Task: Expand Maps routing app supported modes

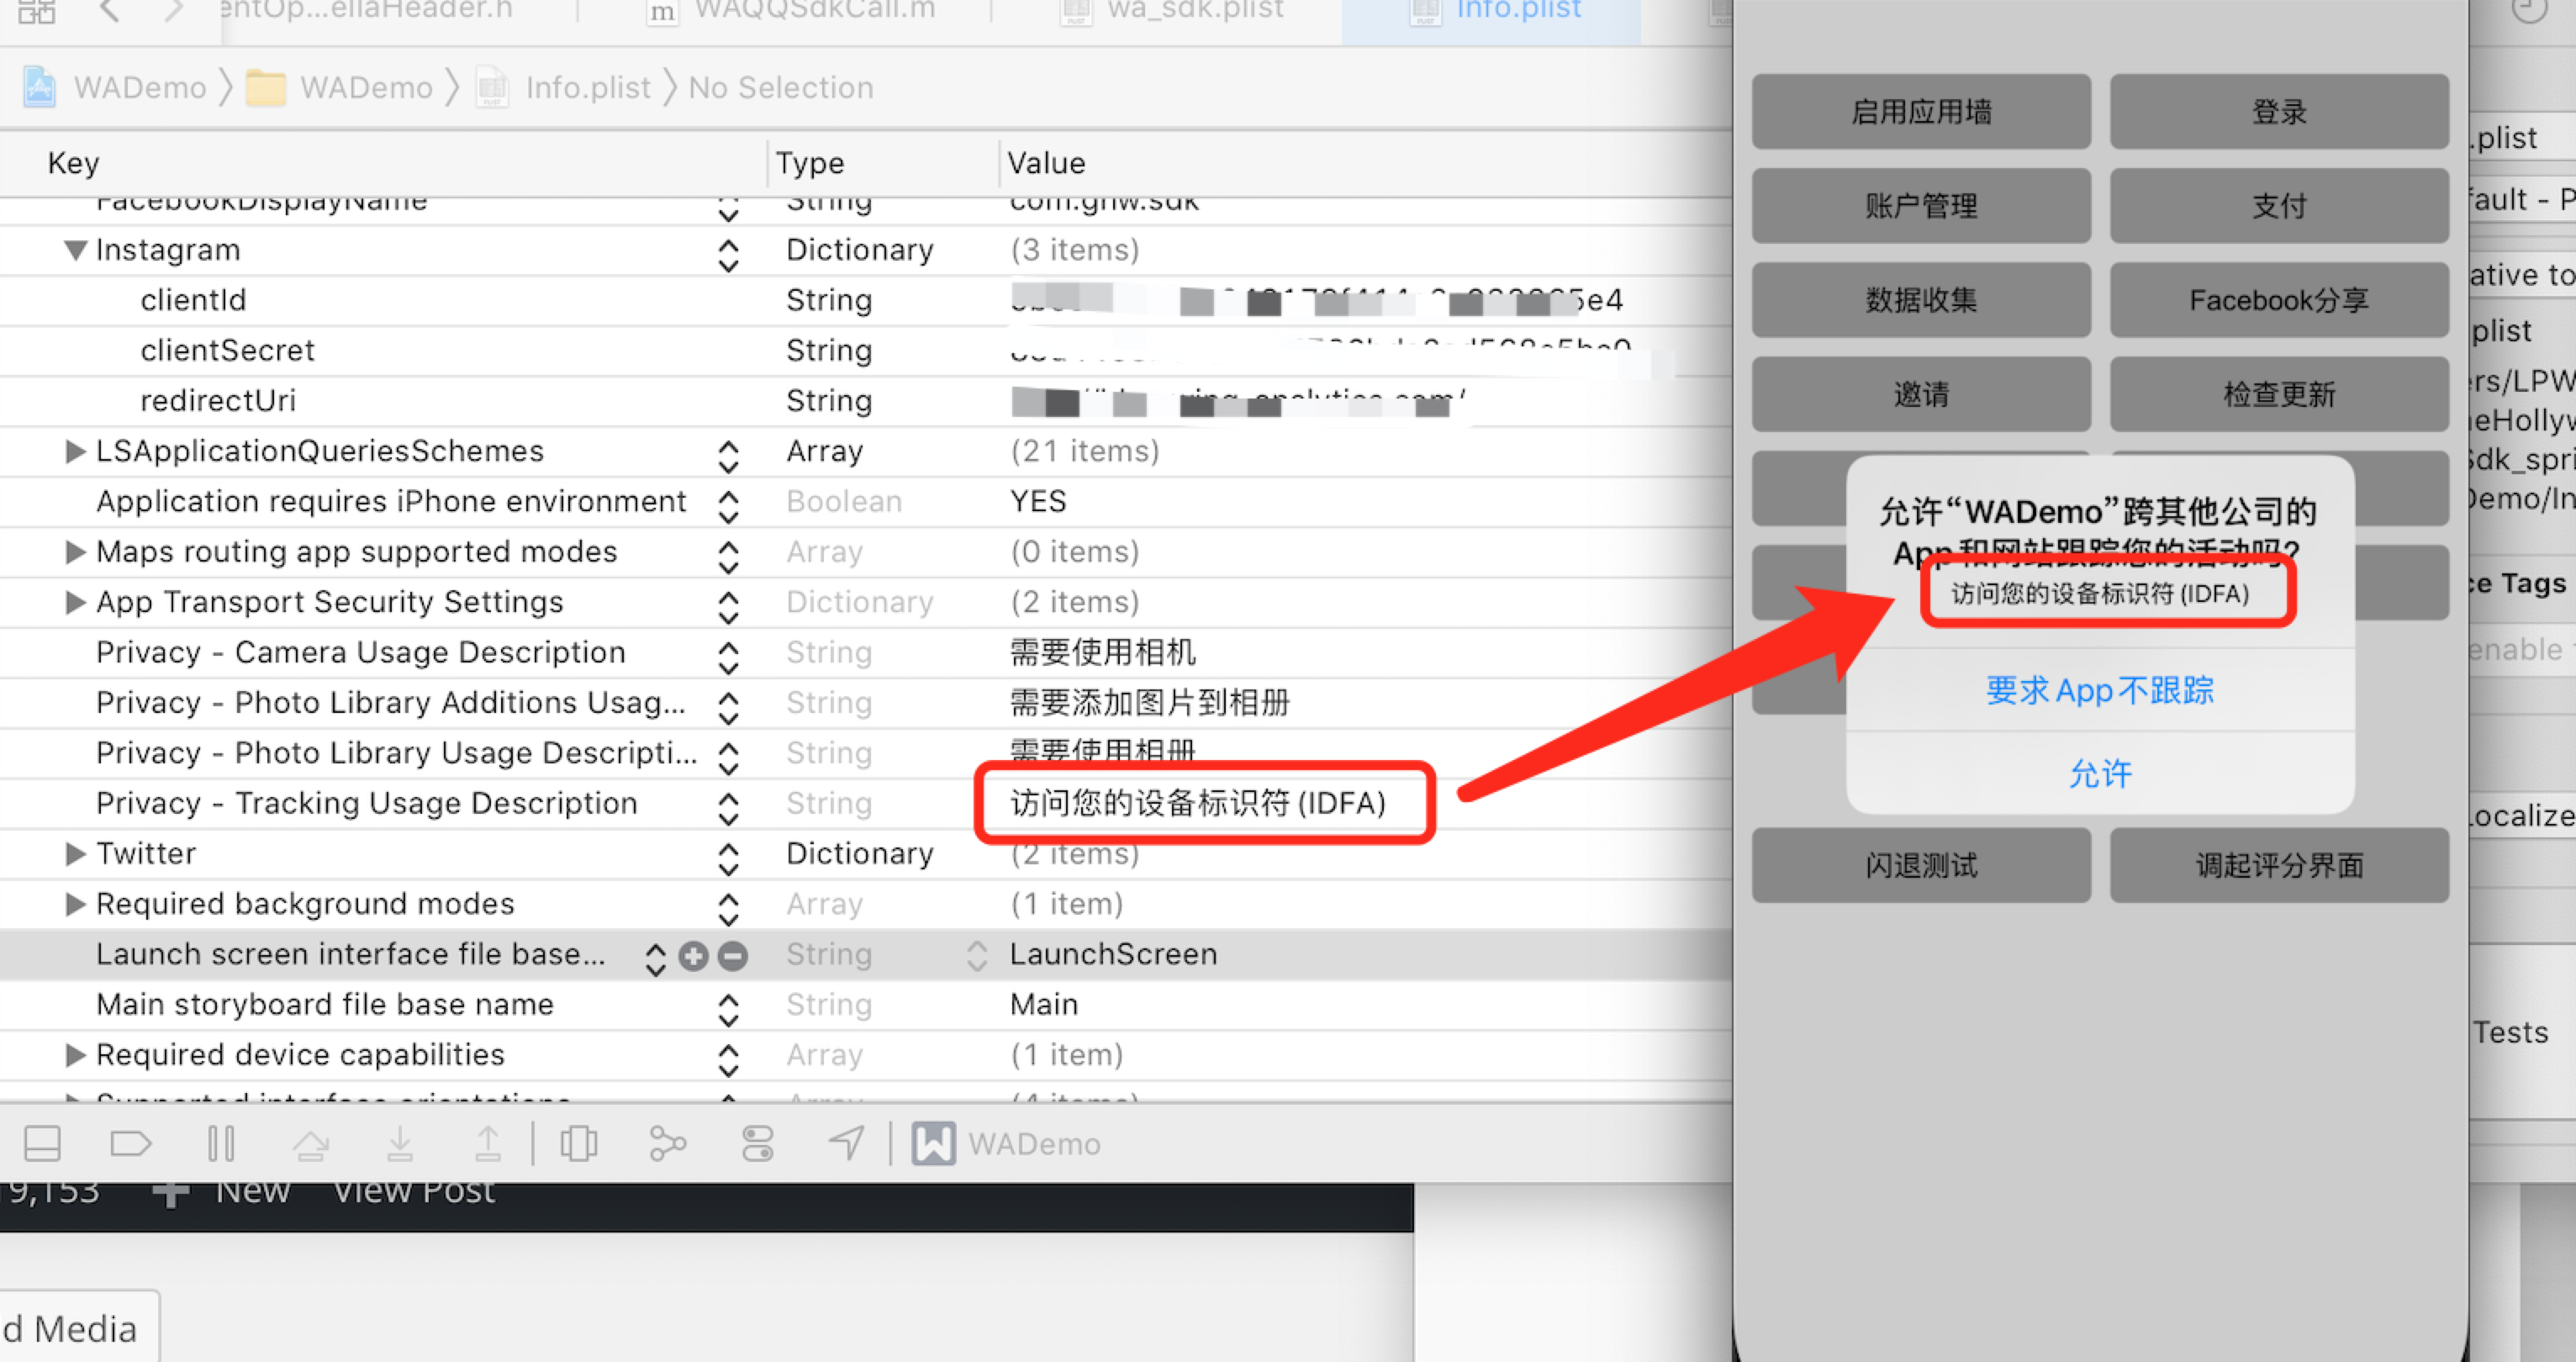Action: (75, 552)
